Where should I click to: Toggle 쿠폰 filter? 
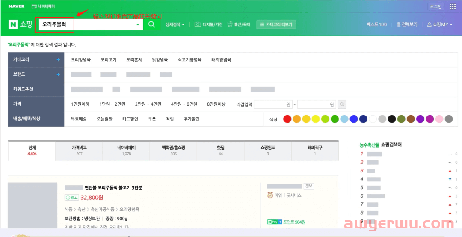tap(152, 119)
